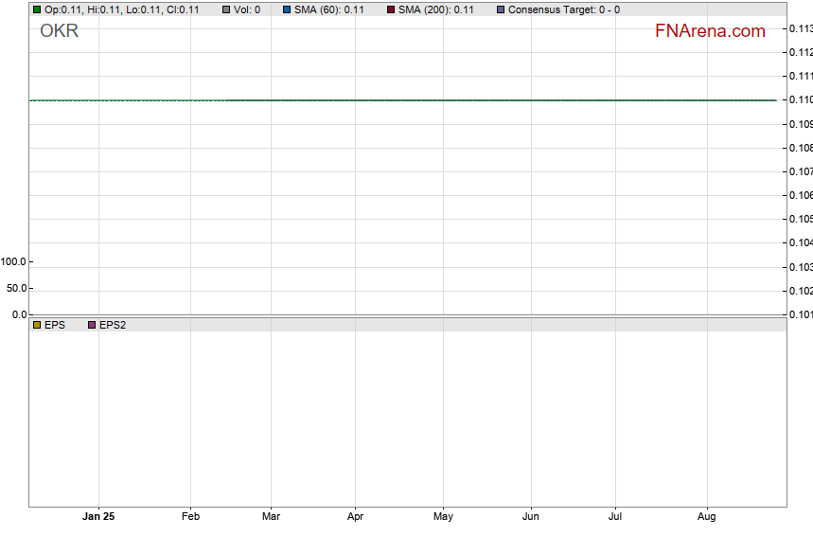
Task: Click the yellow EPS legend swatch
Action: click(x=37, y=325)
